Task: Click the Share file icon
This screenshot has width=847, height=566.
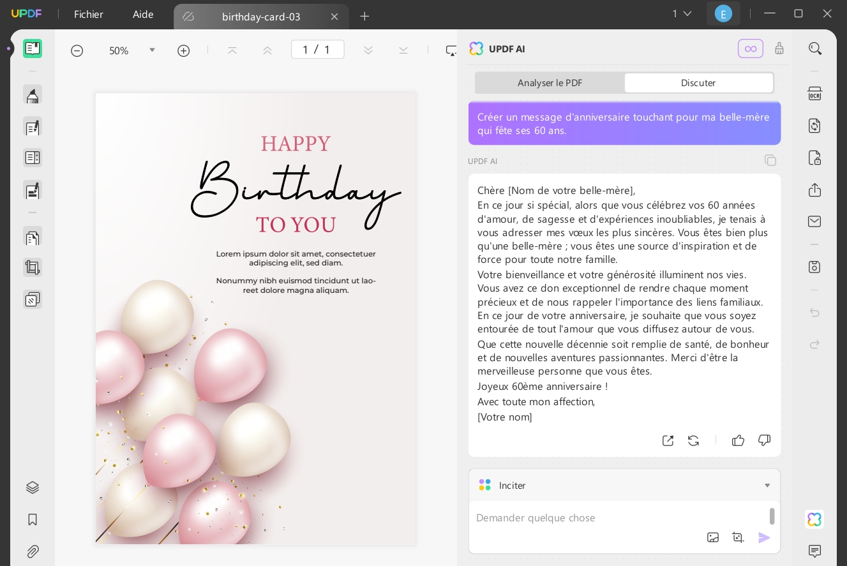Action: [x=814, y=190]
